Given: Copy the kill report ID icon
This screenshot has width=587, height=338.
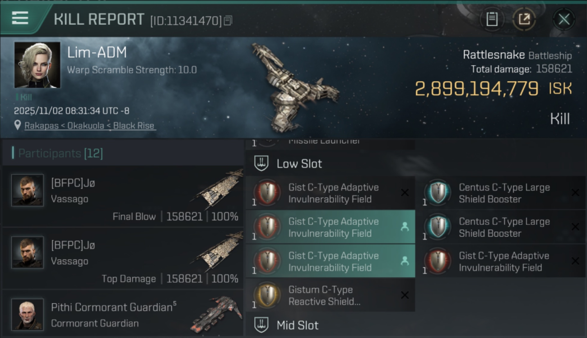Looking at the screenshot, I should click(x=228, y=20).
